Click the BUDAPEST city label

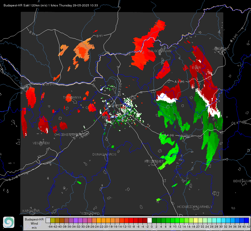(x=113, y=106)
